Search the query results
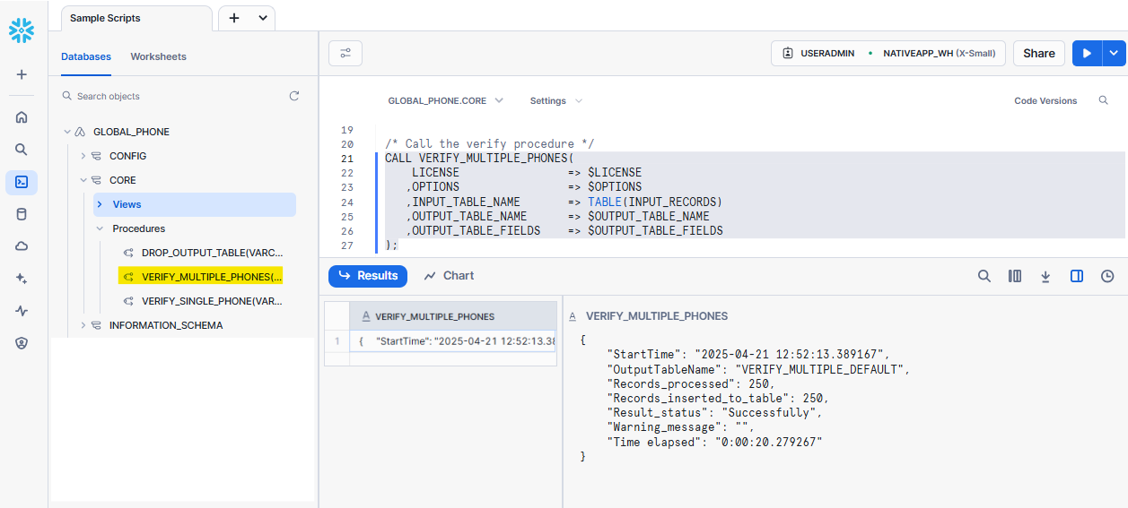This screenshot has height=508, width=1128. 984,276
